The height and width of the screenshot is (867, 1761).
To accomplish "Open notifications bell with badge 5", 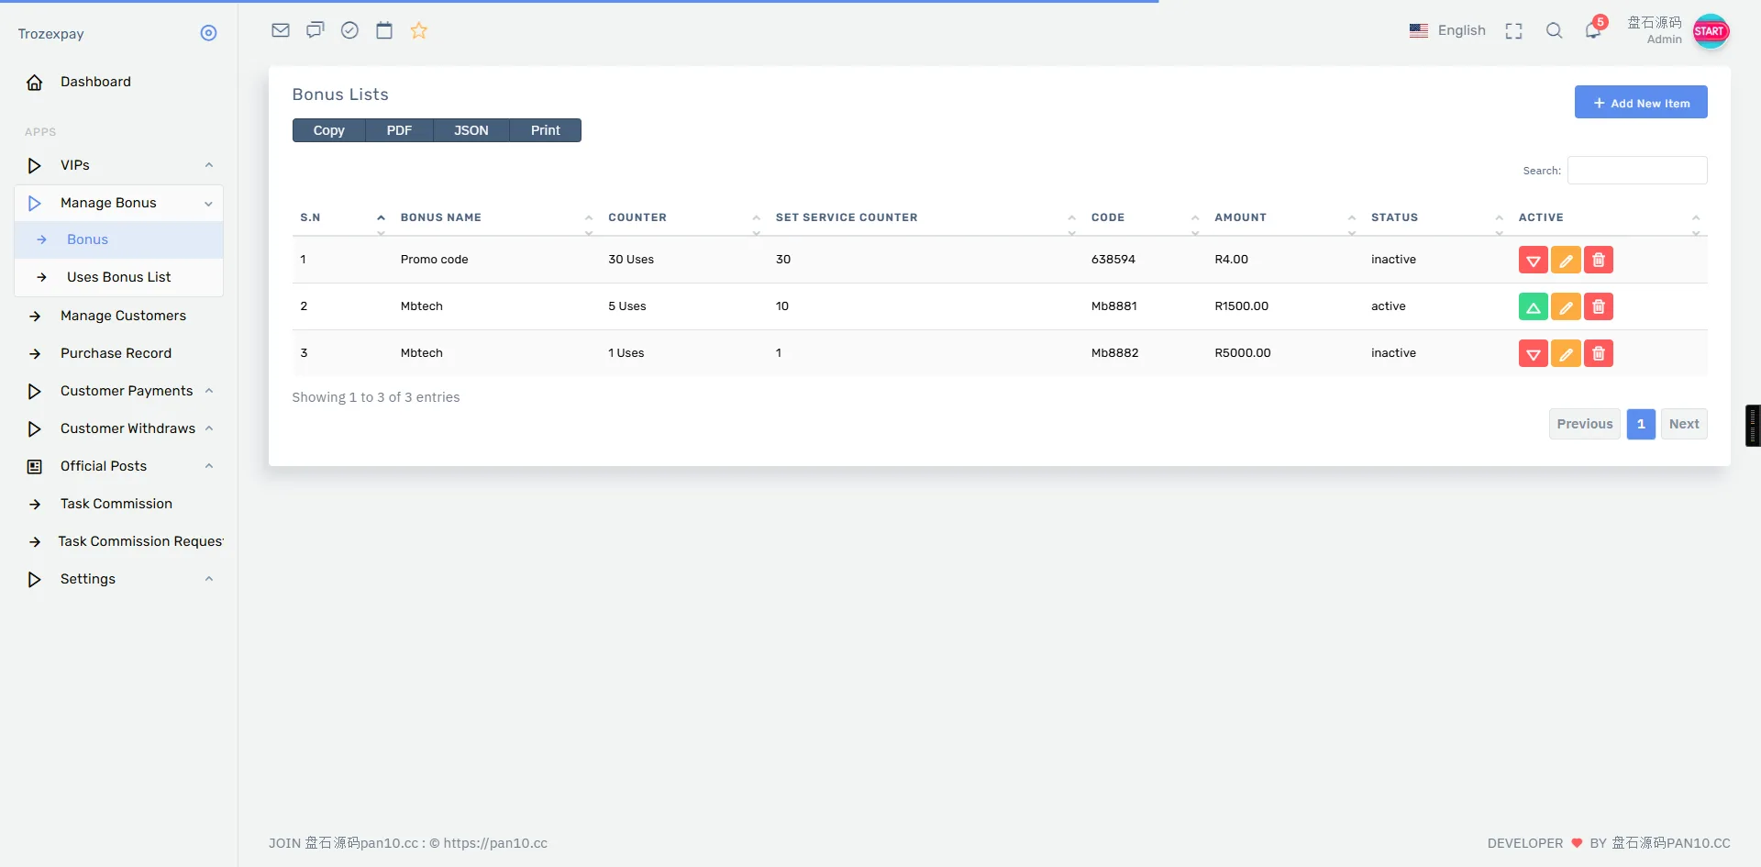I will tap(1594, 29).
